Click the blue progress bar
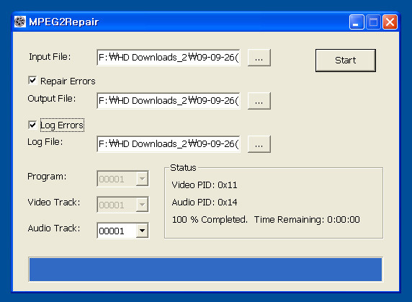Screen dimensions: 412x302 coord(205,270)
